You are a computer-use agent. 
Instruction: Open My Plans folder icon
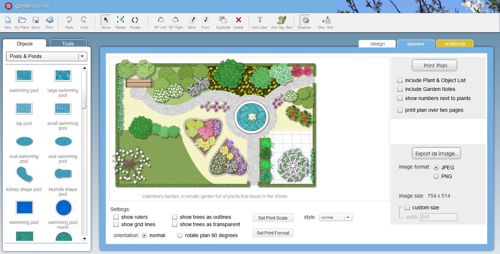pyautogui.click(x=22, y=21)
